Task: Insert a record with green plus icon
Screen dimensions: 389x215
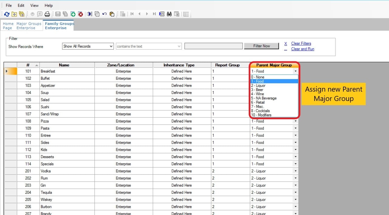Action: click(73, 14)
